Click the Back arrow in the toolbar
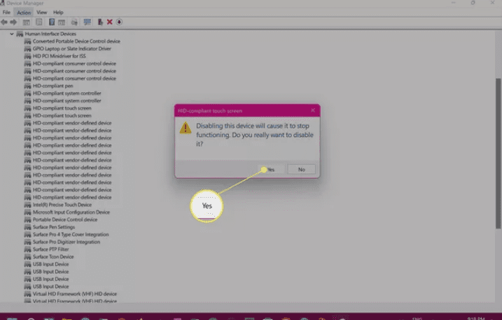 5,22
